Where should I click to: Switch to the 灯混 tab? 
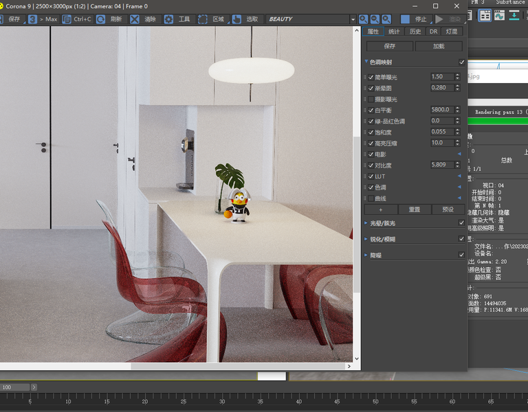pyautogui.click(x=452, y=32)
